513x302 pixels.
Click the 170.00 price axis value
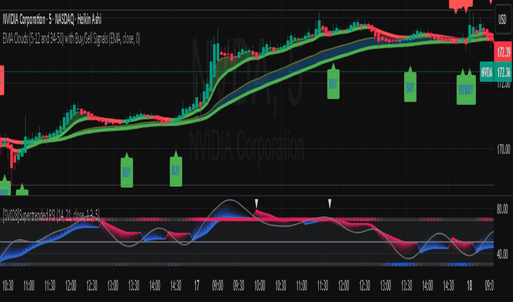pyautogui.click(x=503, y=149)
